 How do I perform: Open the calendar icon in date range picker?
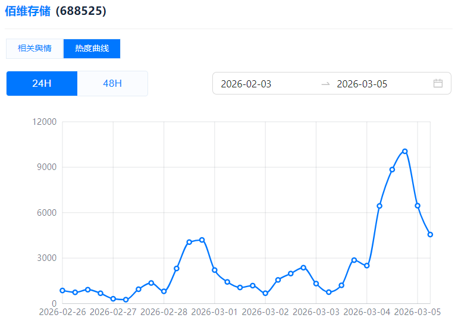(x=438, y=83)
